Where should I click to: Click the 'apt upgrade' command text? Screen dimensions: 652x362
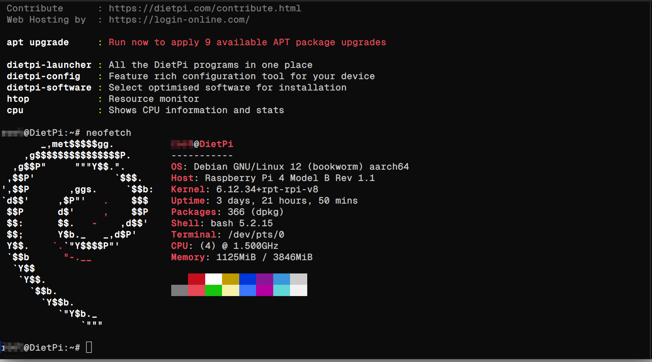(x=38, y=42)
